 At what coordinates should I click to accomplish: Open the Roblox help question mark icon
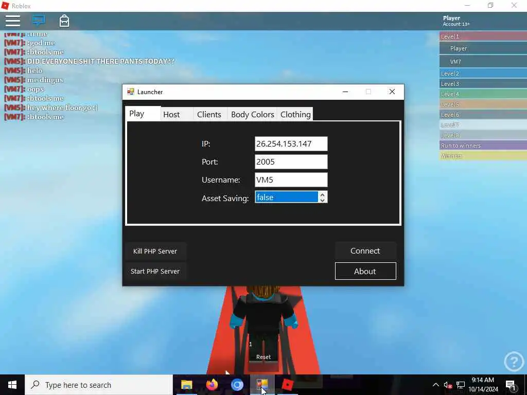[514, 361]
